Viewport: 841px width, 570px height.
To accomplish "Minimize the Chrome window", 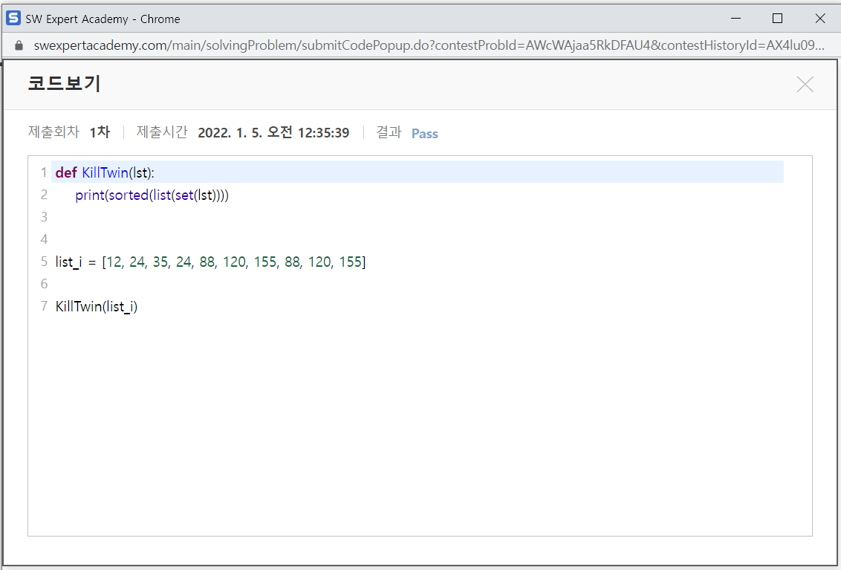I will click(736, 19).
